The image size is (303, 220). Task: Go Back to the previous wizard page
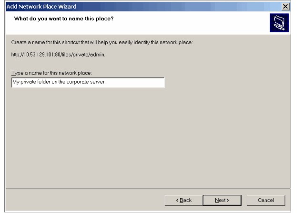click(184, 200)
